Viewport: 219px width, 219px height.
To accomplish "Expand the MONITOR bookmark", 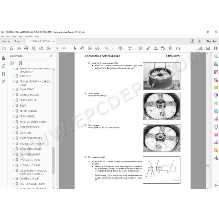I will click(13, 133).
